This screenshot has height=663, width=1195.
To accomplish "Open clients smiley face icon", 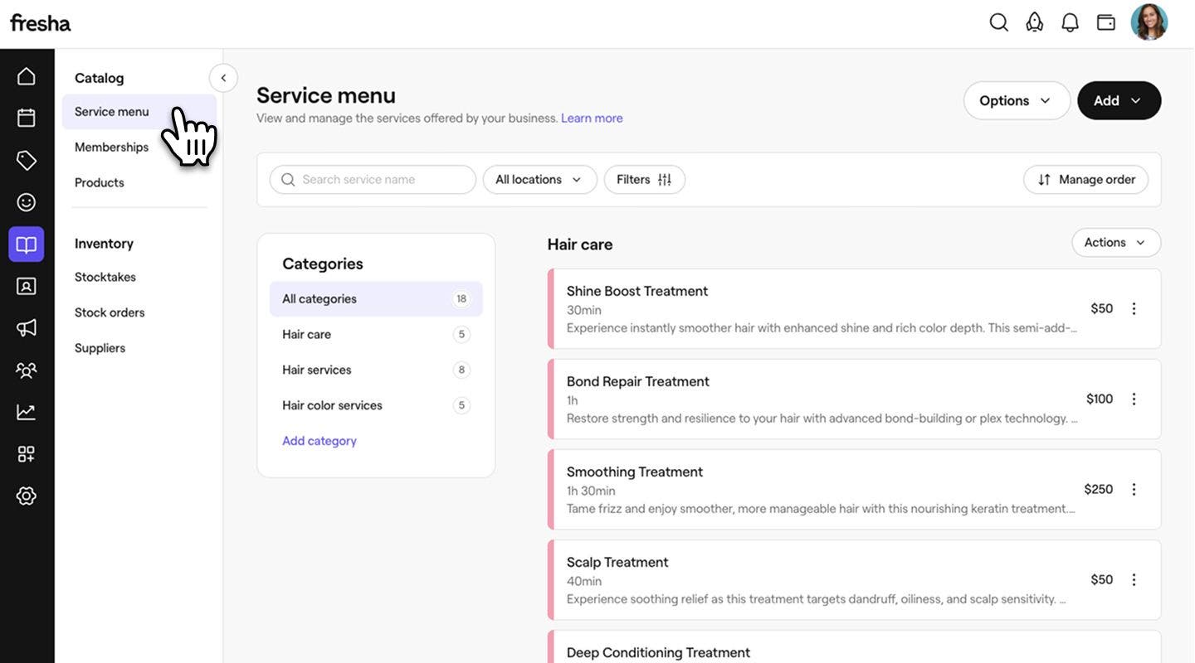I will (27, 202).
